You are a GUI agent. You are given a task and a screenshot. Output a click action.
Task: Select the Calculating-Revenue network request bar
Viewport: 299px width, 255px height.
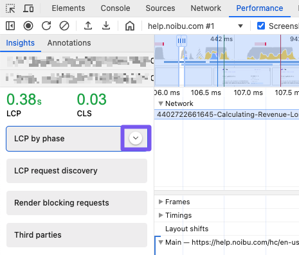pyautogui.click(x=227, y=114)
